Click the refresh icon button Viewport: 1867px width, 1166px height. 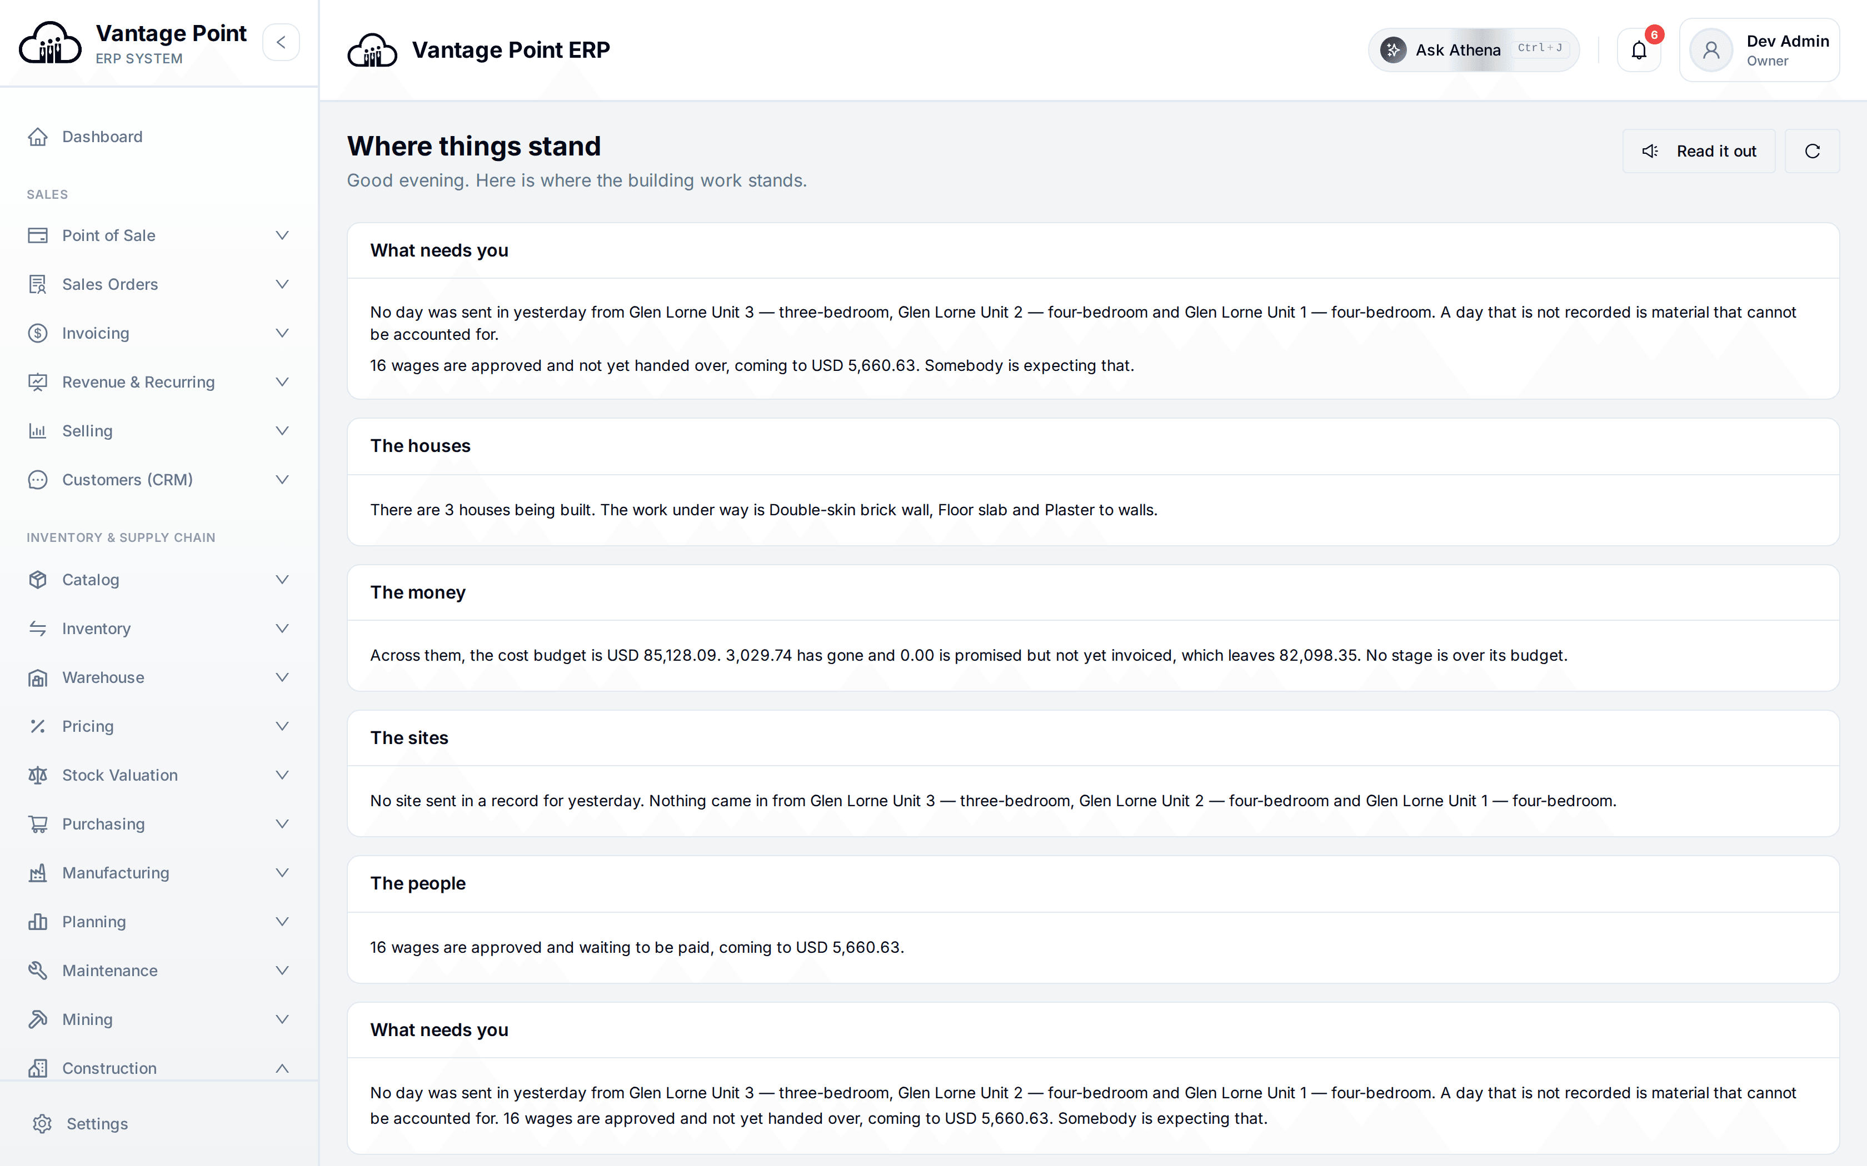1812,151
